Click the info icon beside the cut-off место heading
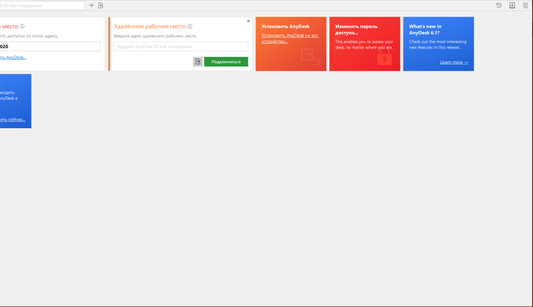The width and height of the screenshot is (533, 307). pyautogui.click(x=22, y=26)
